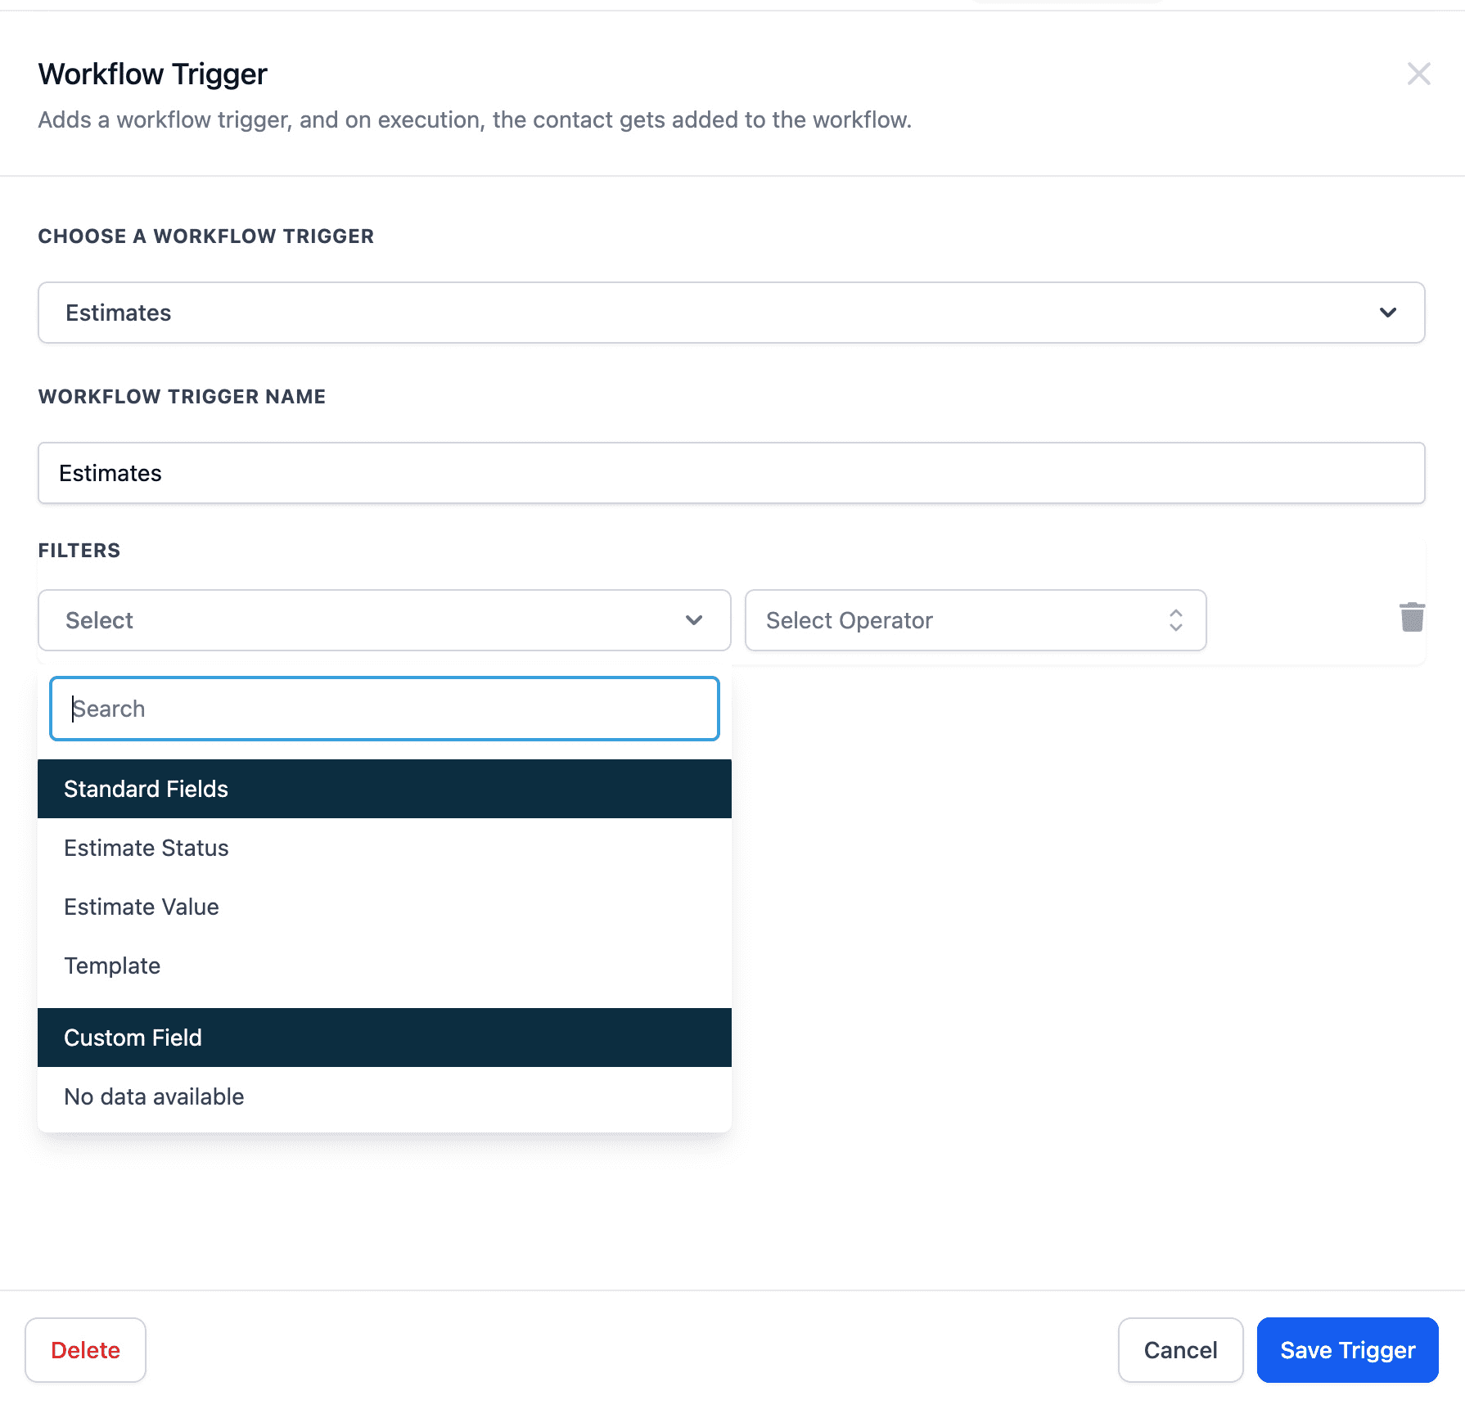Image resolution: width=1465 pixels, height=1409 pixels.
Task: Close the Workflow Trigger dialog
Action: pos(1418,74)
